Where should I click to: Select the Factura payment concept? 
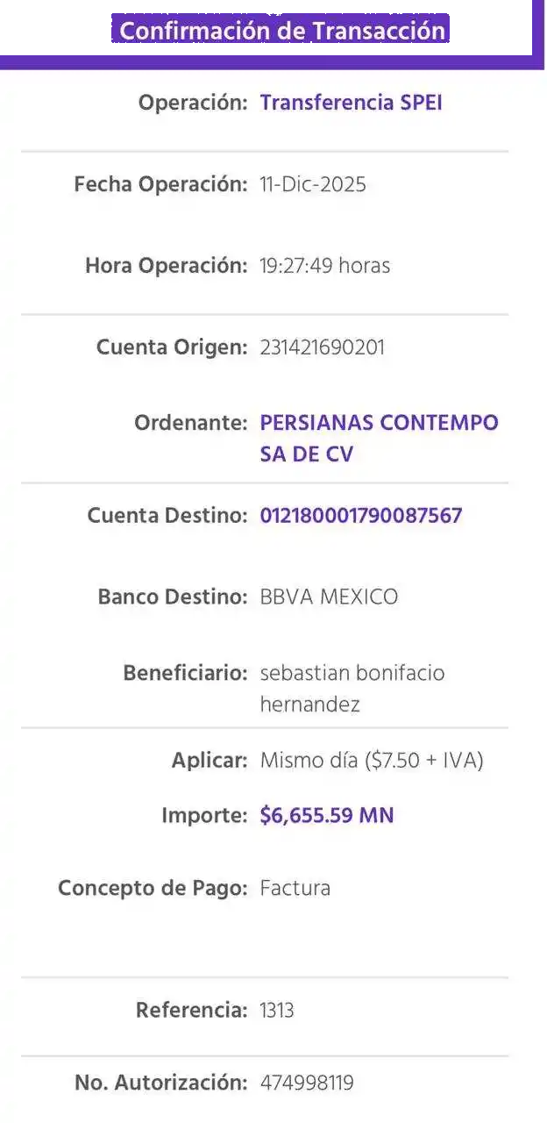(x=295, y=889)
